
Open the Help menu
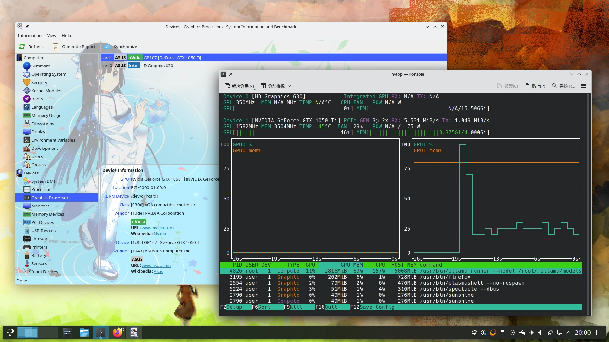(66, 35)
